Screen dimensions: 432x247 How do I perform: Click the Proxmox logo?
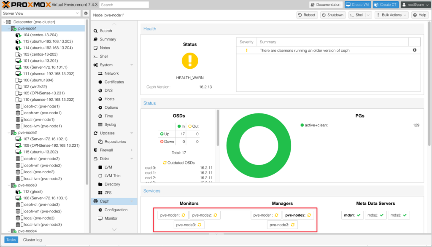click(x=27, y=5)
